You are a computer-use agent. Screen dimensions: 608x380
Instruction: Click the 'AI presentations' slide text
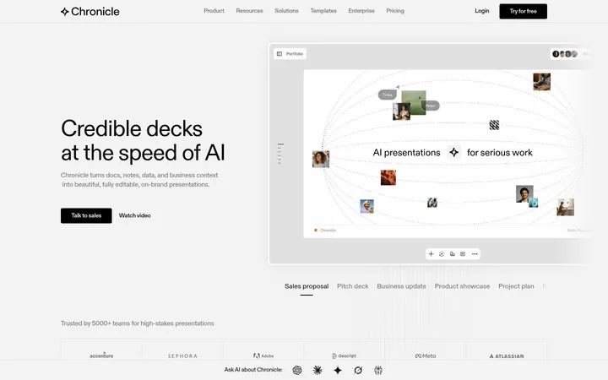pos(406,153)
